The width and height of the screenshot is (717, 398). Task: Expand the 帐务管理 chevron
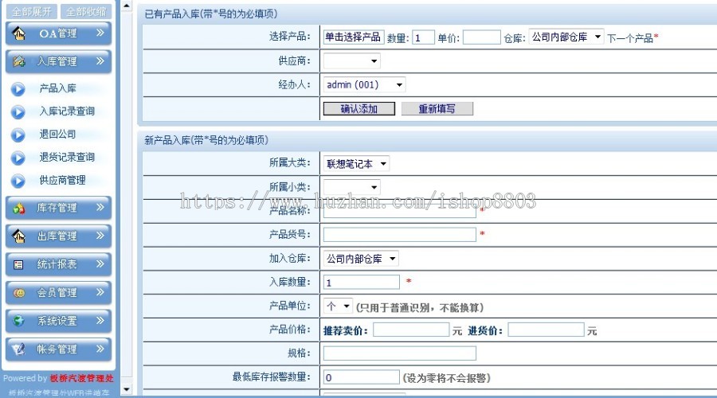100,349
